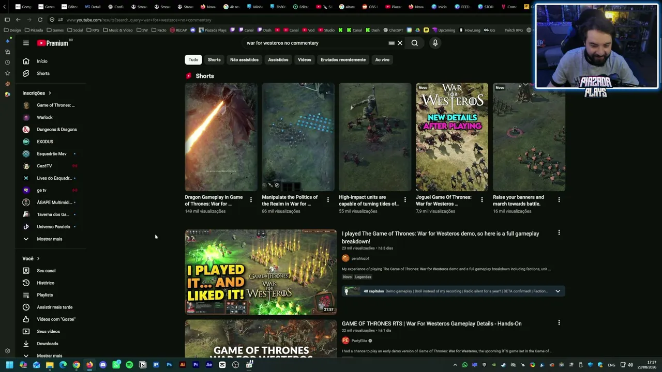
Task: Expand the Inscrições section chevron
Action: click(x=50, y=93)
